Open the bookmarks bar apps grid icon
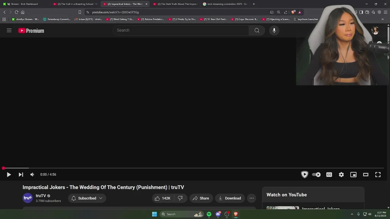The image size is (390, 219). click(x=4, y=19)
